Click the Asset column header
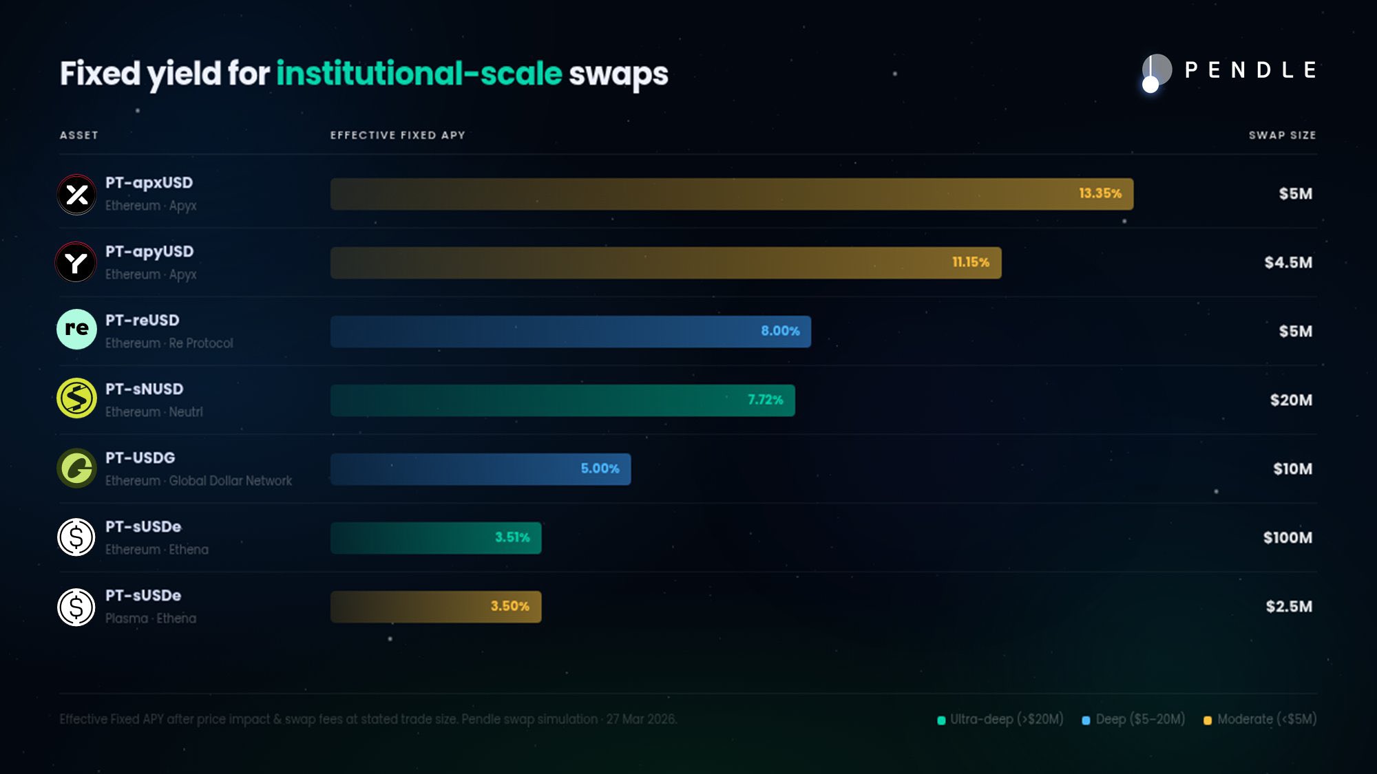Image resolution: width=1377 pixels, height=774 pixels. click(x=79, y=136)
